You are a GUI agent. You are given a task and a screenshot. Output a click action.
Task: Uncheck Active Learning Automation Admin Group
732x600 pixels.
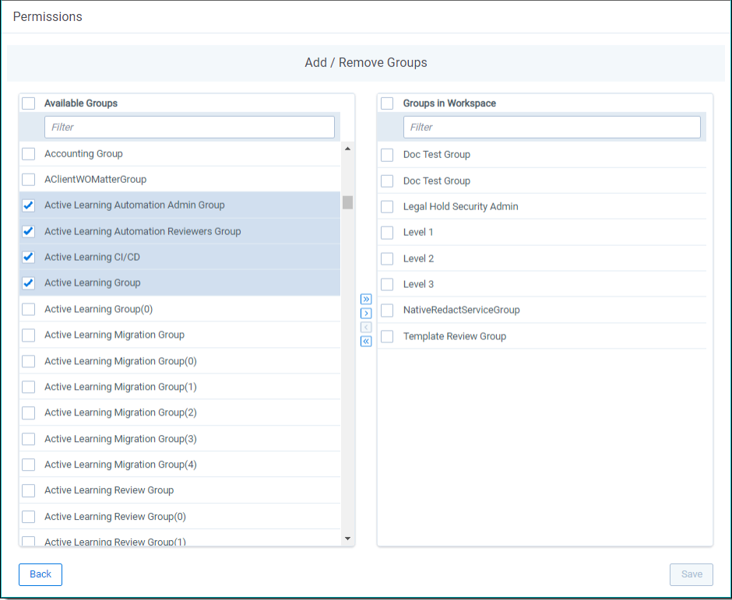(28, 205)
